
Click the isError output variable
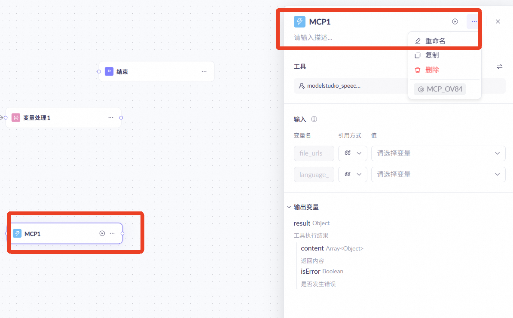(311, 271)
